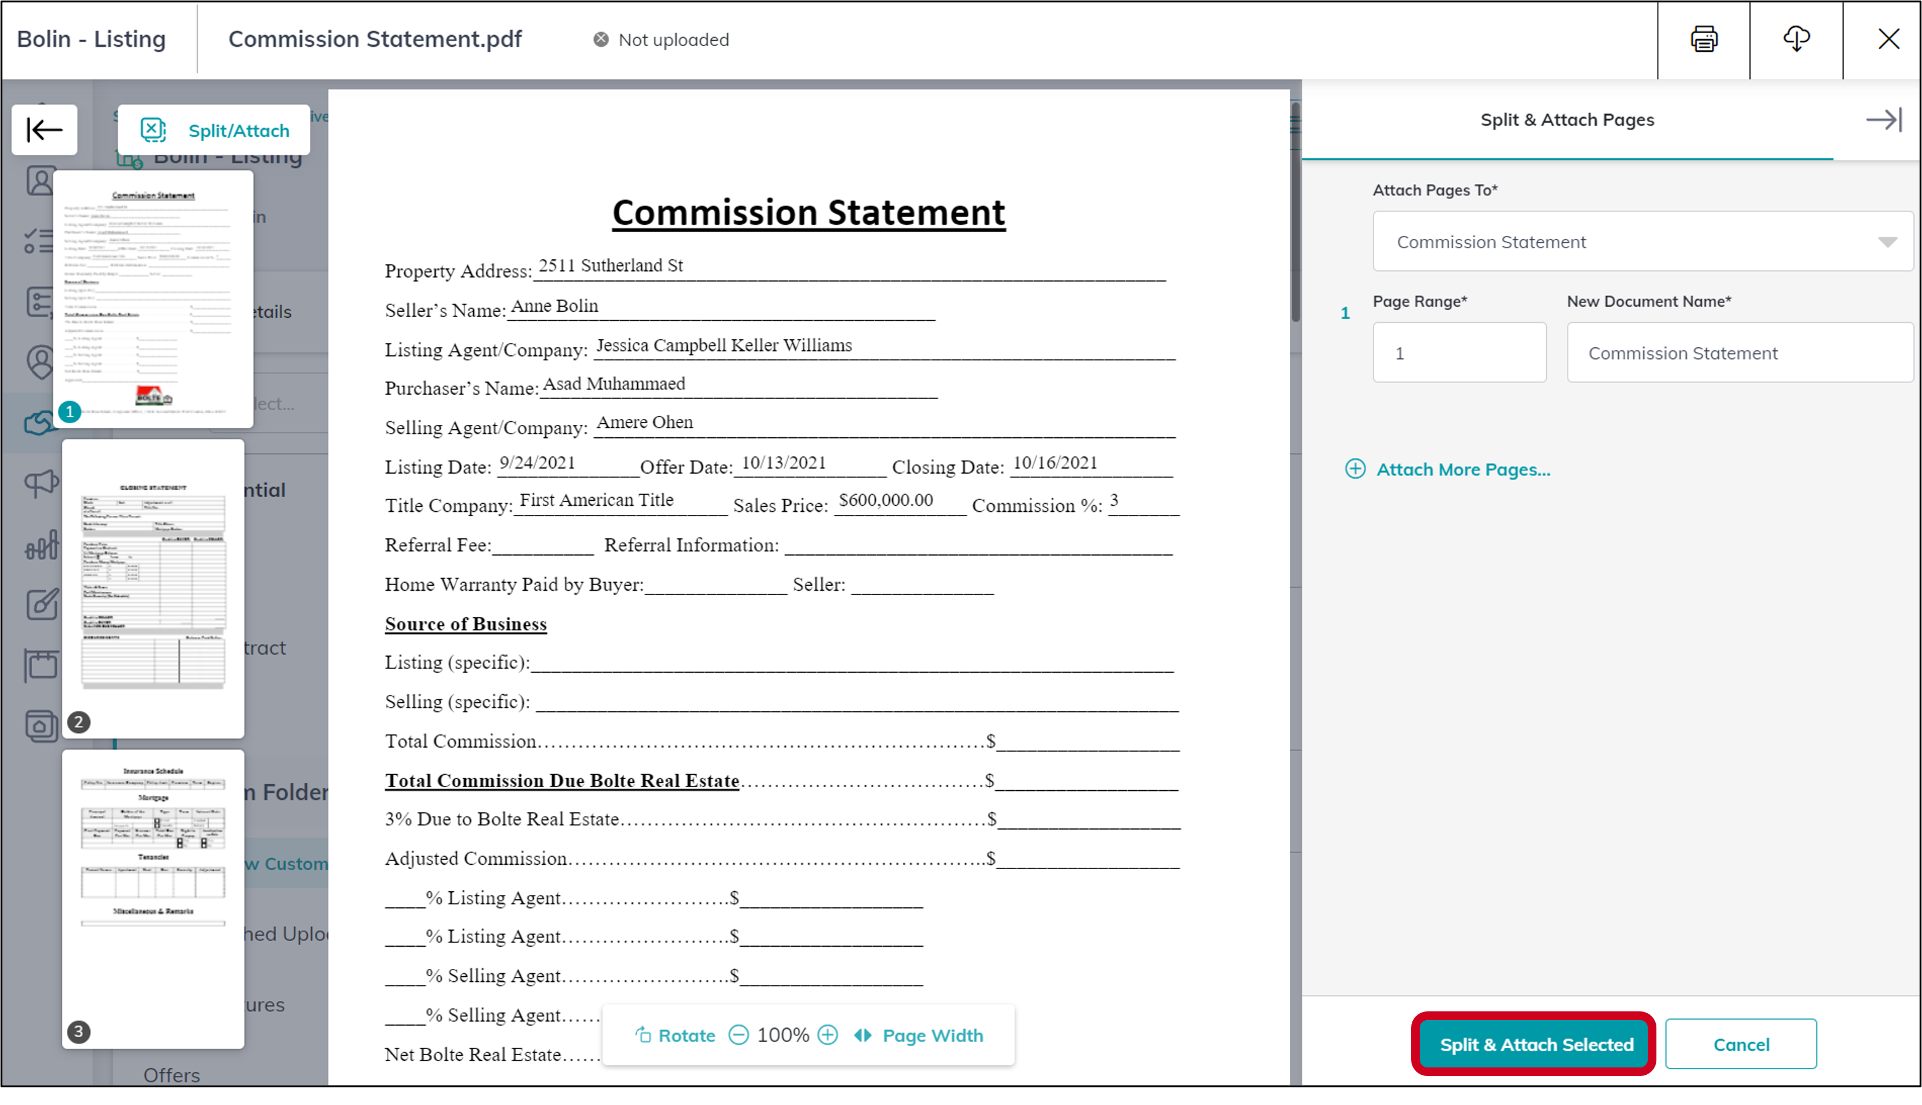The width and height of the screenshot is (1922, 1105).
Task: Open the edit pencil sidebar icon
Action: (41, 605)
